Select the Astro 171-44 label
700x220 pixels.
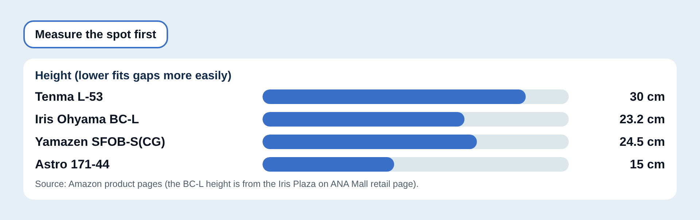pyautogui.click(x=72, y=164)
